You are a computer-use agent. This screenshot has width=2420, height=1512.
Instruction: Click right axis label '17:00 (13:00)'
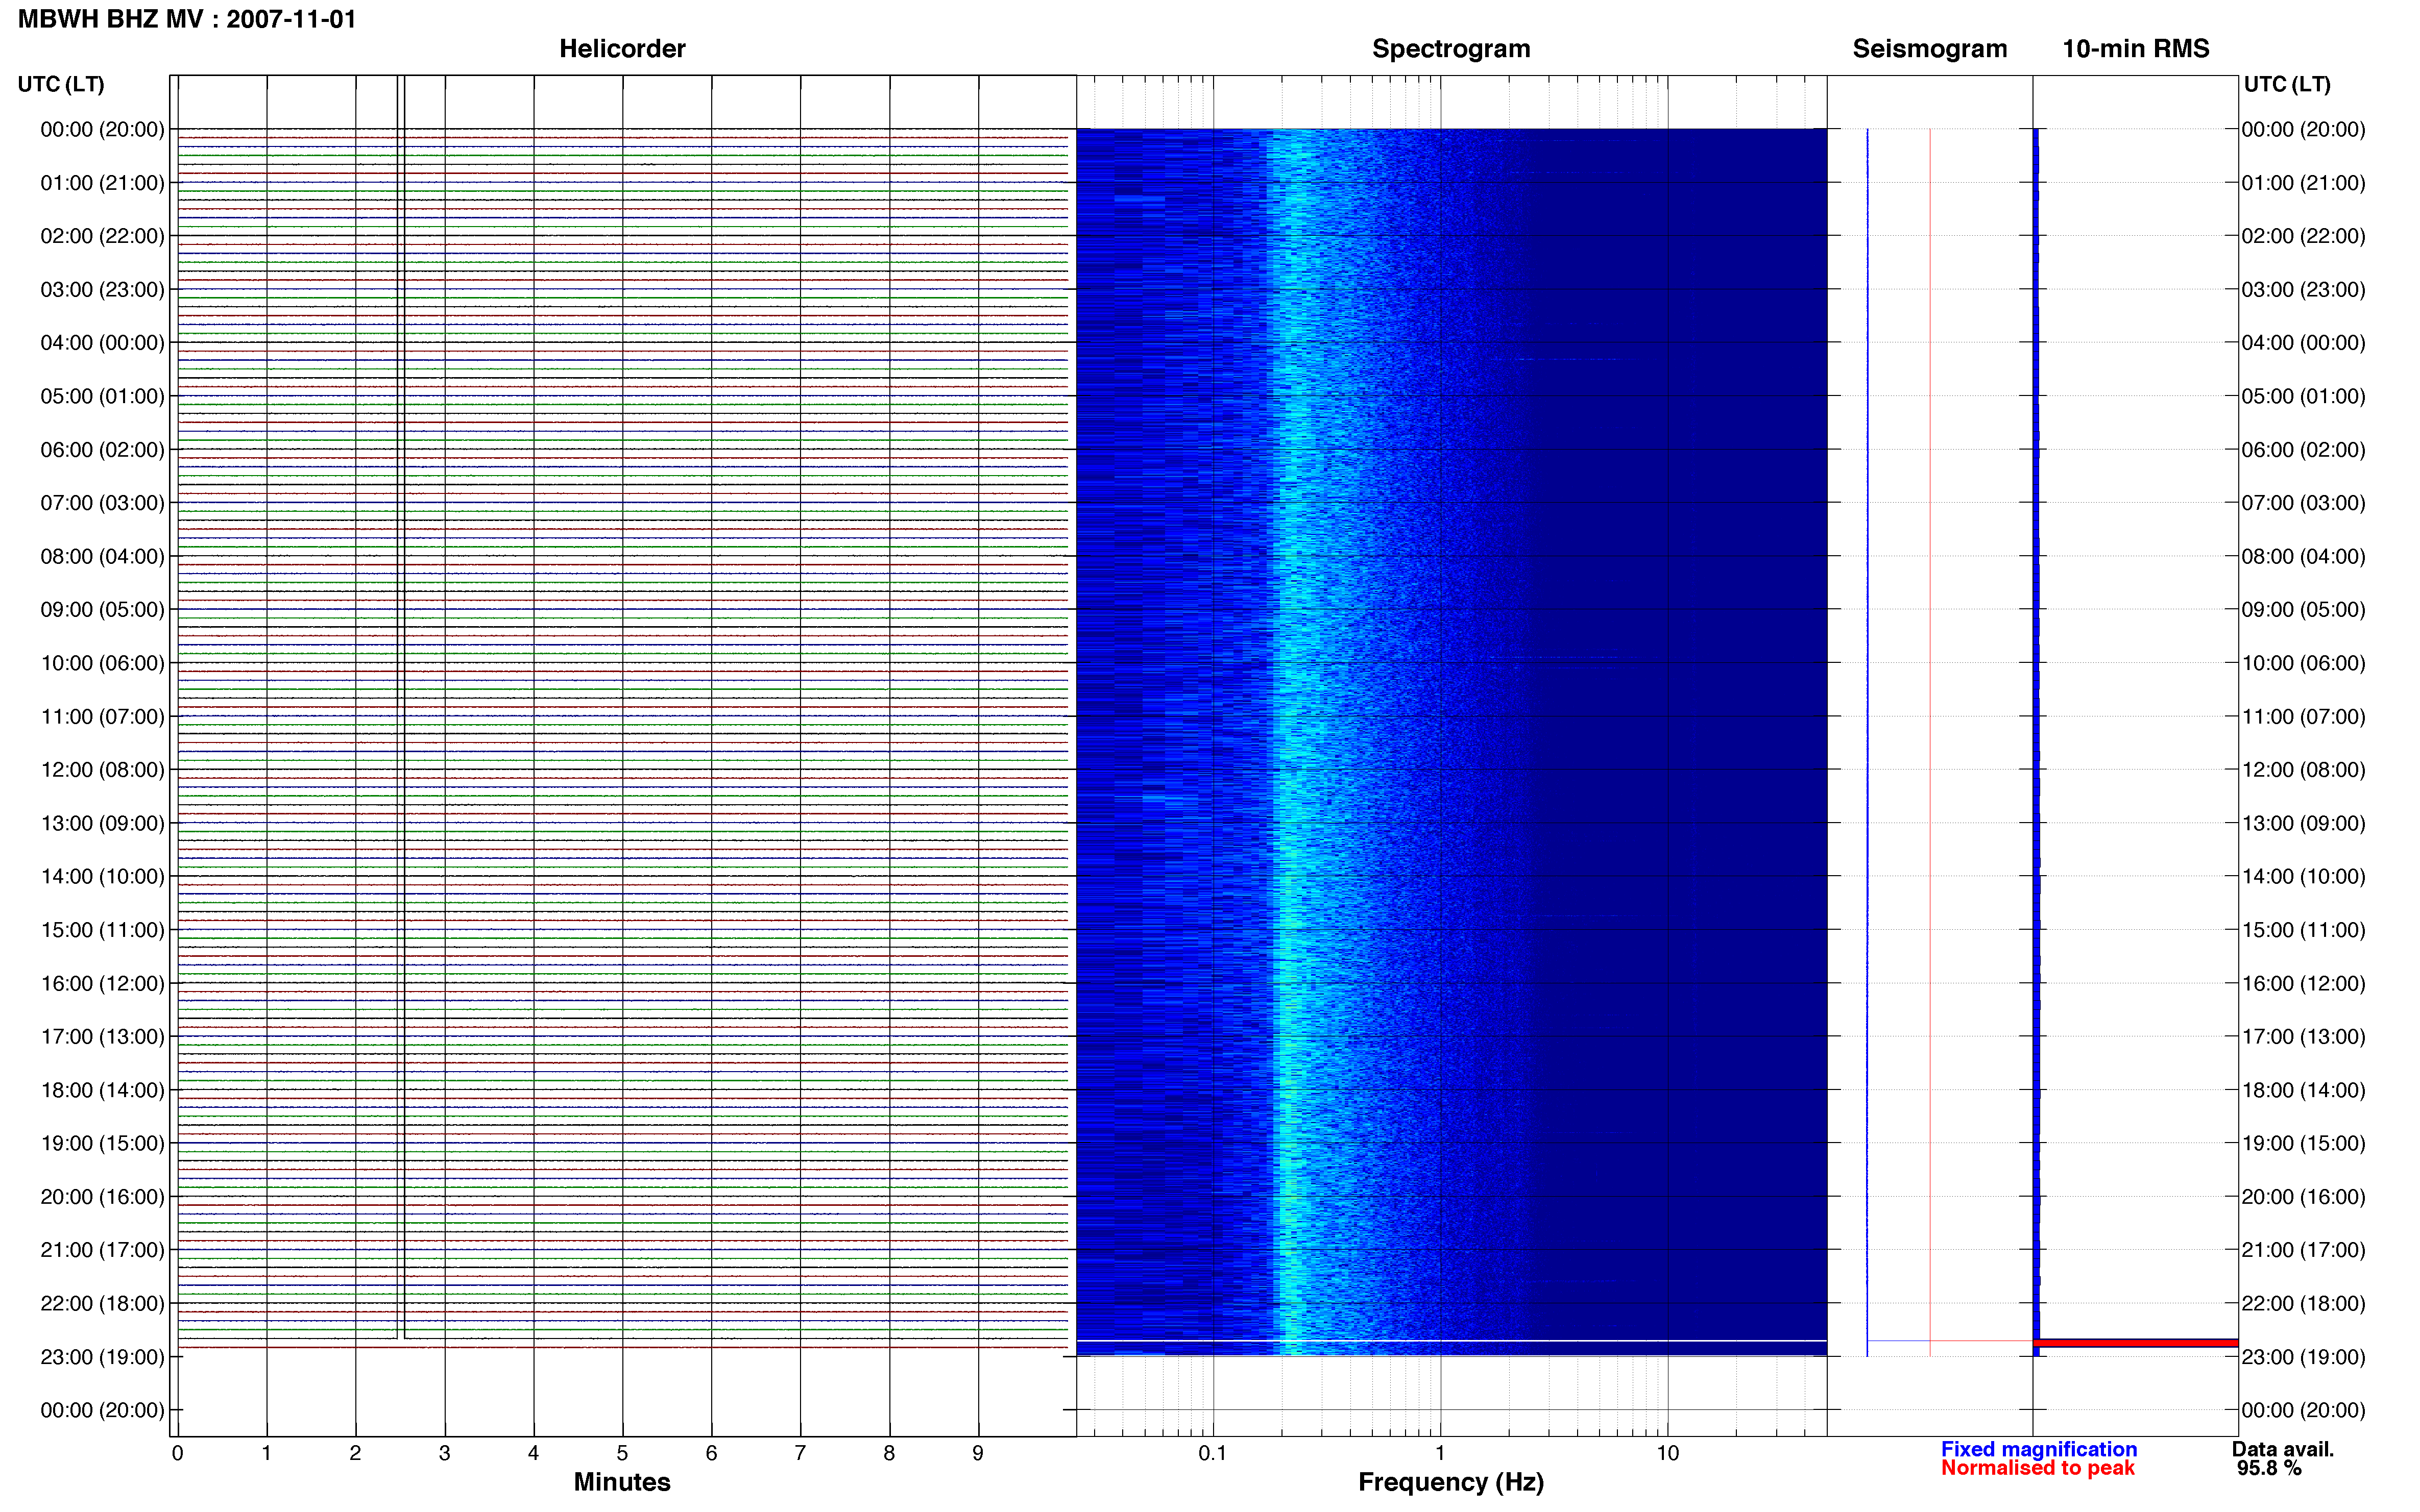(x=2303, y=1037)
